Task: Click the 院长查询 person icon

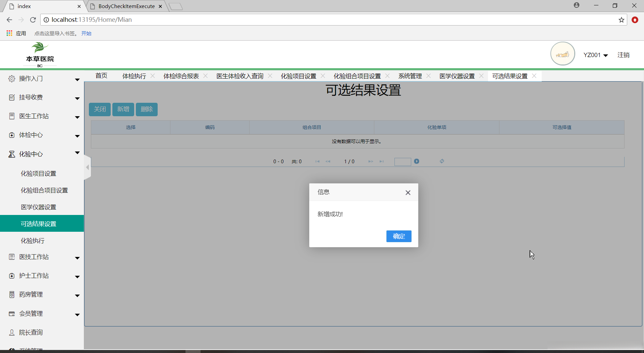Action: point(12,333)
